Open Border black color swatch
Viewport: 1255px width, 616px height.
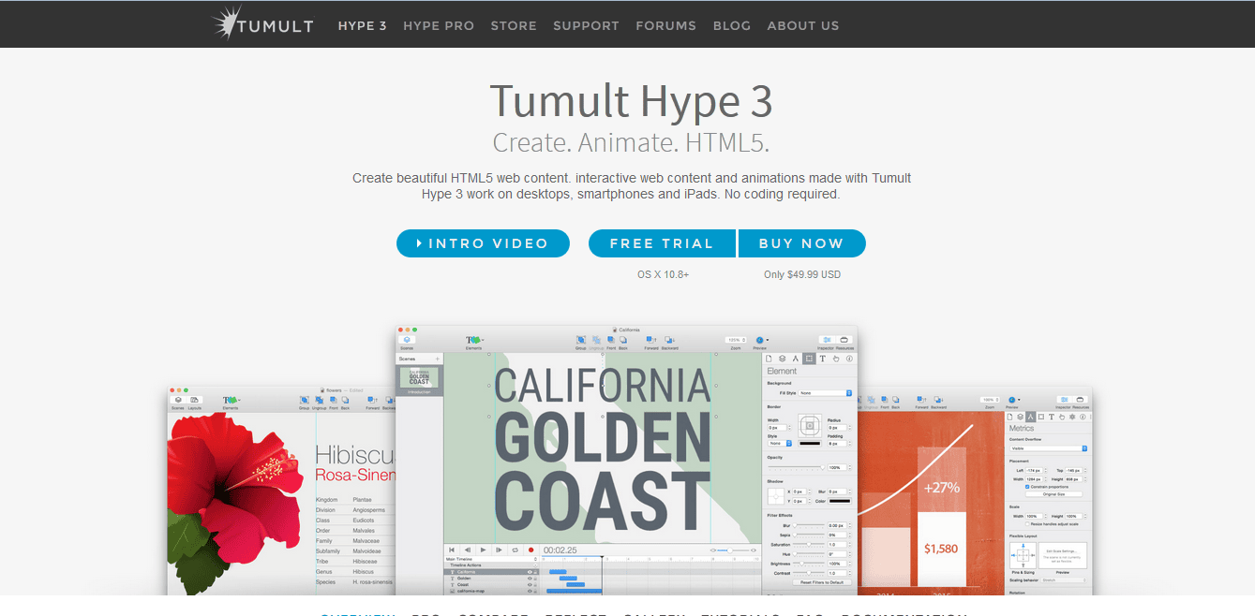810,443
